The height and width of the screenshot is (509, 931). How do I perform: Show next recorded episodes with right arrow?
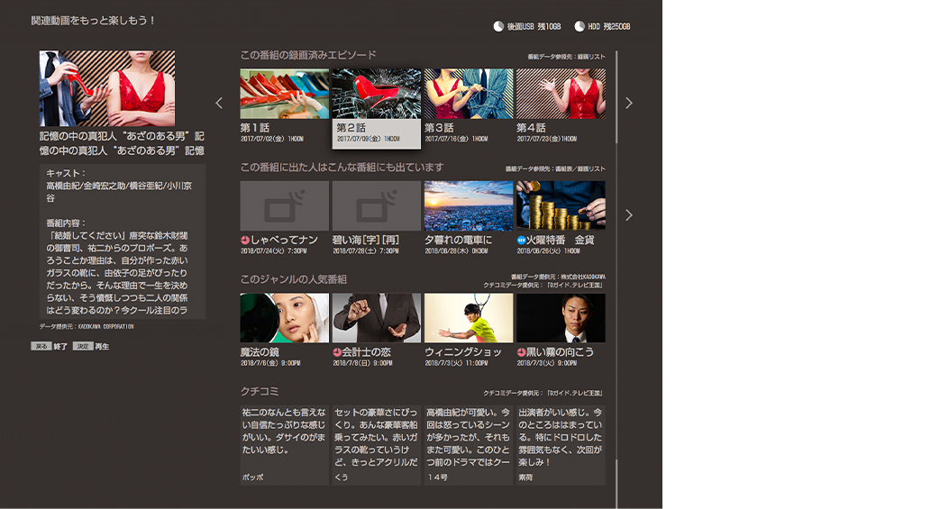pos(629,103)
